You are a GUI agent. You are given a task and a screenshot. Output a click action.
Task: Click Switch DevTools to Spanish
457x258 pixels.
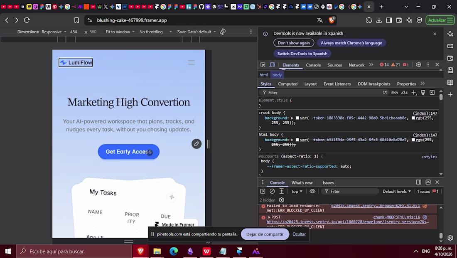tap(302, 54)
